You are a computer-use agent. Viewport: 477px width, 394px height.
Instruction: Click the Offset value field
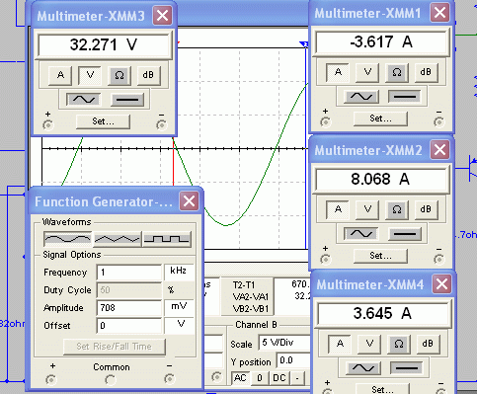click(129, 326)
